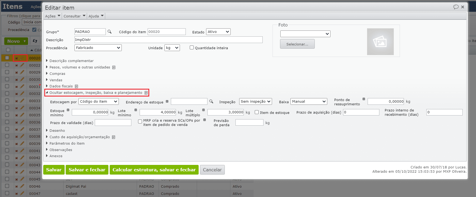The width and height of the screenshot is (476, 197).
Task: Open the Ações menu in Editar item dialog
Action: click(x=53, y=16)
